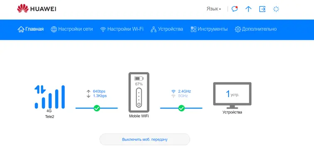Open the Дополнительно tab

pyautogui.click(x=256, y=29)
